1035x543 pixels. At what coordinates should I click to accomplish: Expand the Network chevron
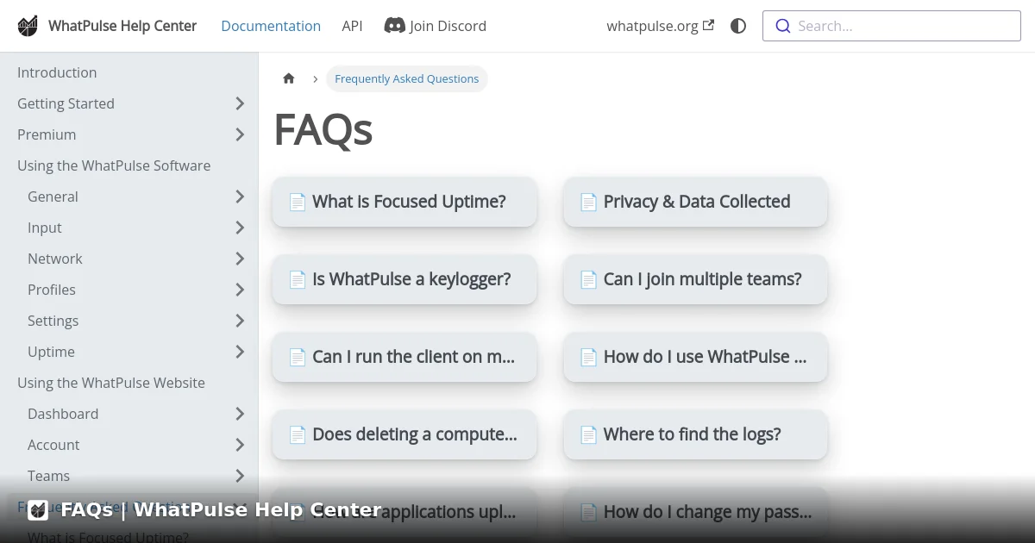coord(240,259)
